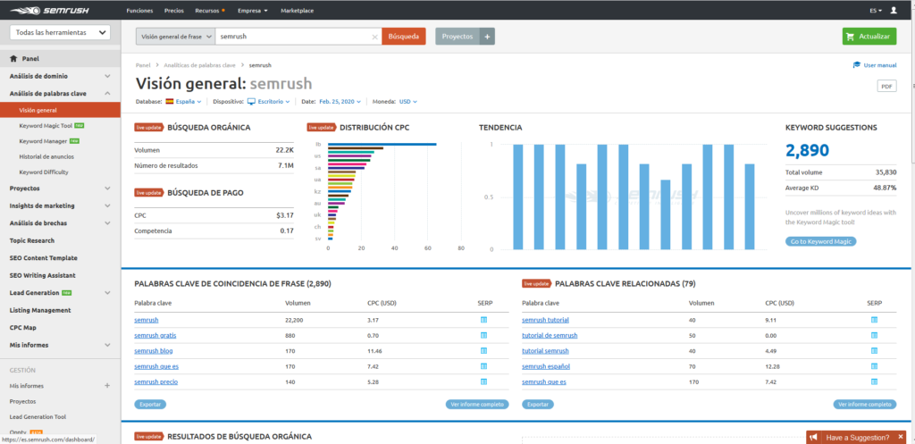915x444 pixels.
Task: Click plus icon beside Mis informes in Gestión
Action: [107, 386]
